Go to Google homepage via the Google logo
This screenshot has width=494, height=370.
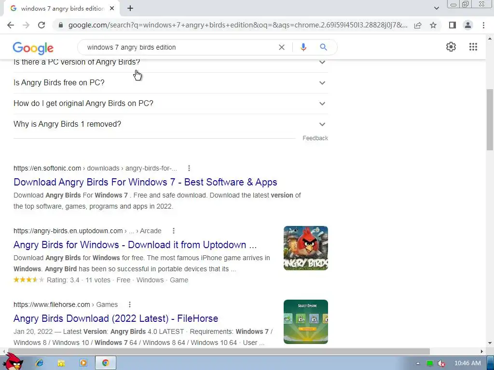tap(33, 48)
